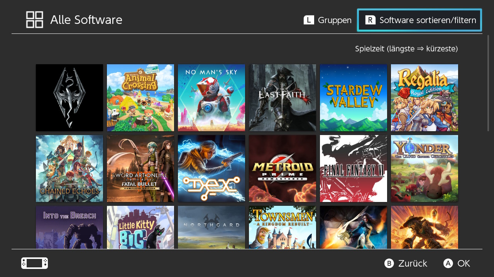The image size is (494, 277).
Task: Launch Animal Crossing New Horizons
Action: pyautogui.click(x=140, y=98)
